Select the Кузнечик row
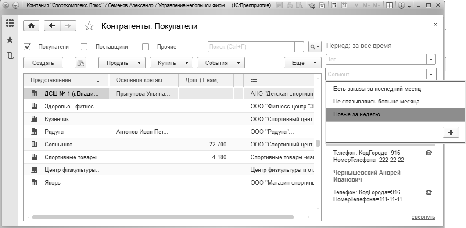The image size is (466, 228). [169, 119]
